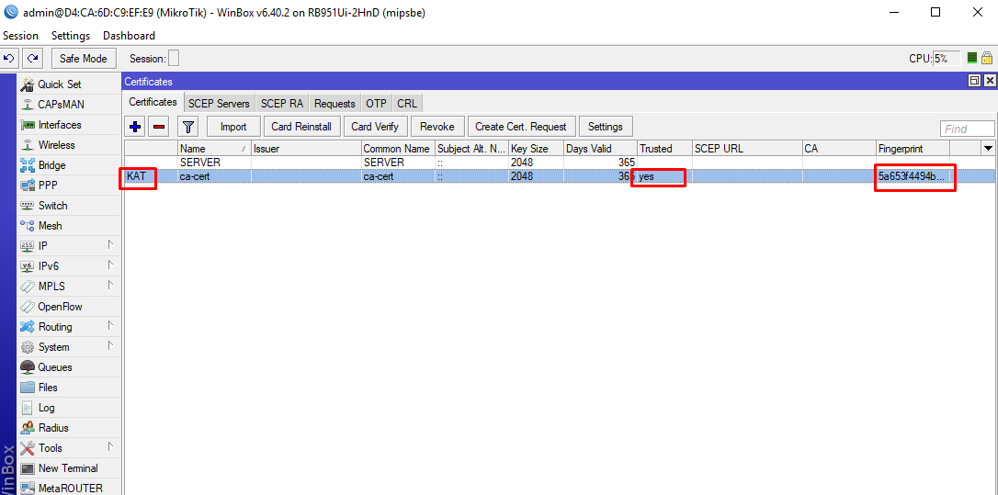This screenshot has width=998, height=495.
Task: Open New Terminal in sidebar
Action: [67, 468]
